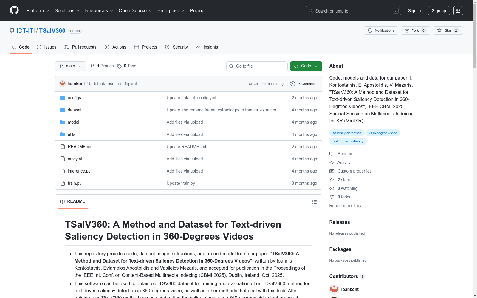The width and height of the screenshot is (477, 298).
Task: Switch to the Actions tab
Action: pos(115,47)
